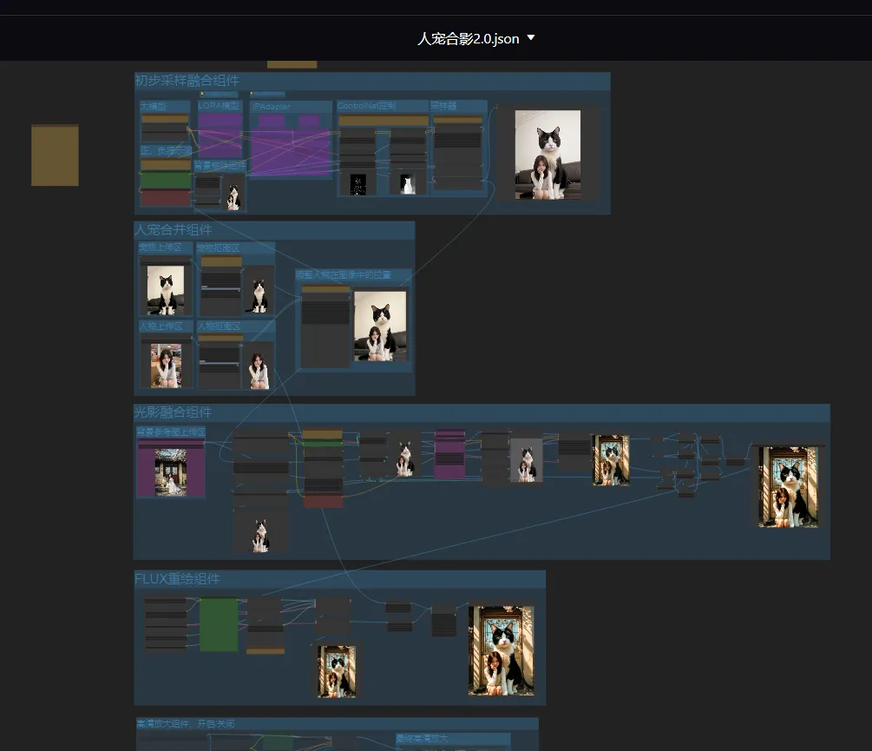
Task: Select the 光影融合组件 group header
Action: point(174,412)
